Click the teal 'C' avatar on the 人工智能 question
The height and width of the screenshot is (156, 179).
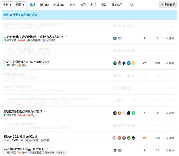115,38
